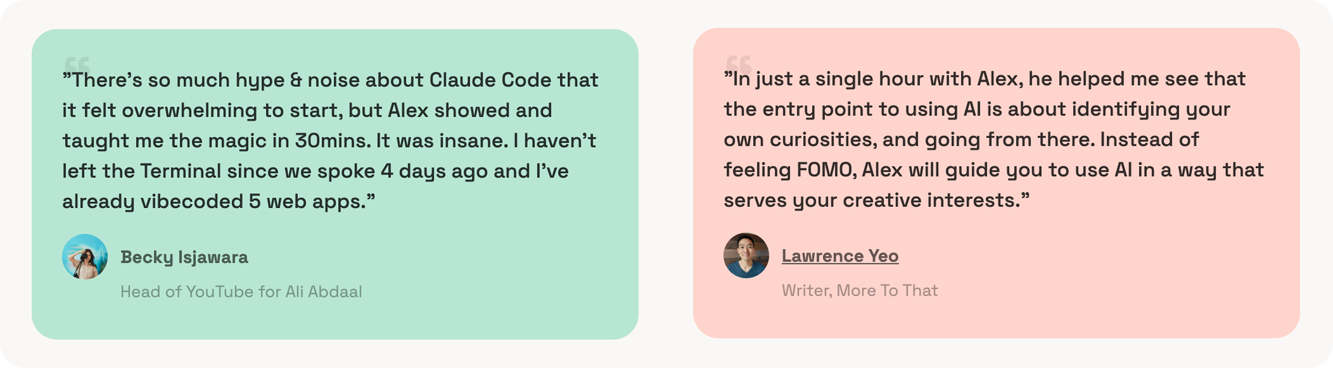This screenshot has width=1333, height=368.
Task: Click the word 'Terminal' in green card
Action: [x=181, y=172]
